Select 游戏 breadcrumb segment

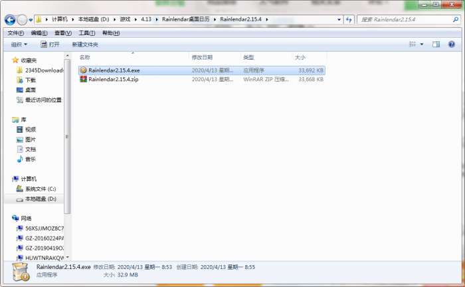tap(125, 19)
